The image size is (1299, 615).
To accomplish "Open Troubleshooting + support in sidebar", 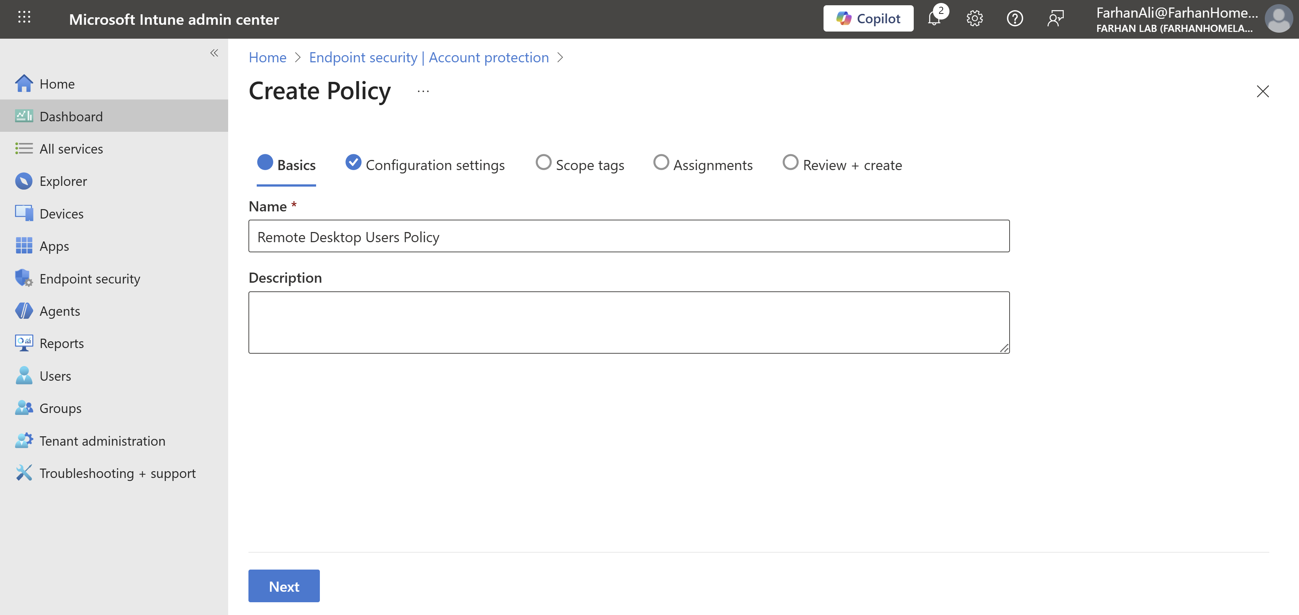I will 117,473.
